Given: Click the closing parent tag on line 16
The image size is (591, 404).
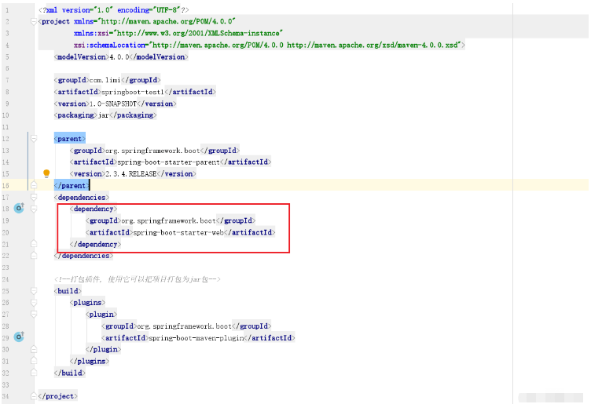Looking at the screenshot, I should [72, 185].
